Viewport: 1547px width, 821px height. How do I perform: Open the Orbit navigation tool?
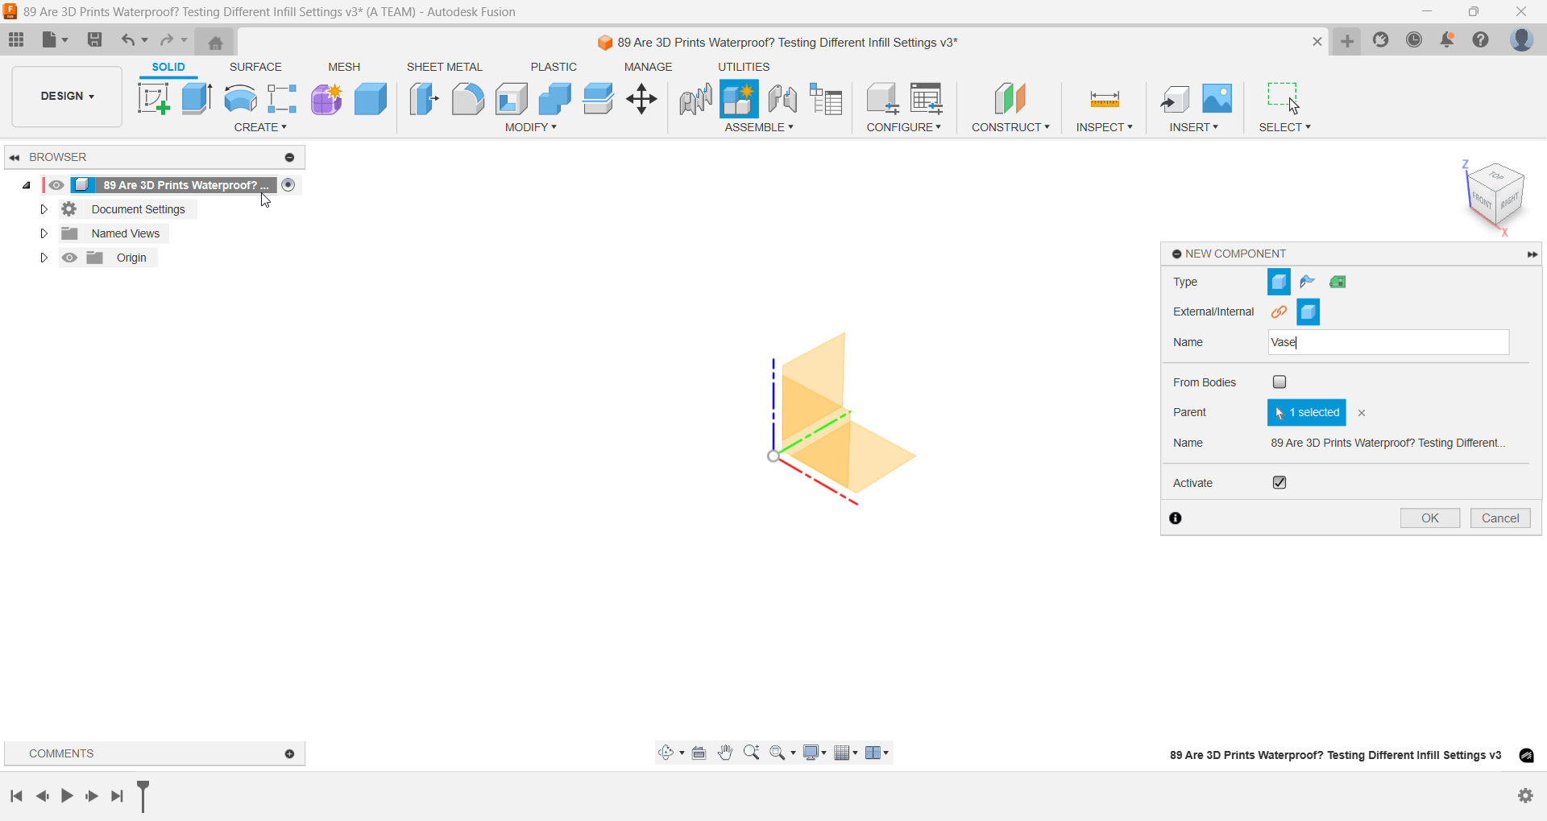click(666, 753)
